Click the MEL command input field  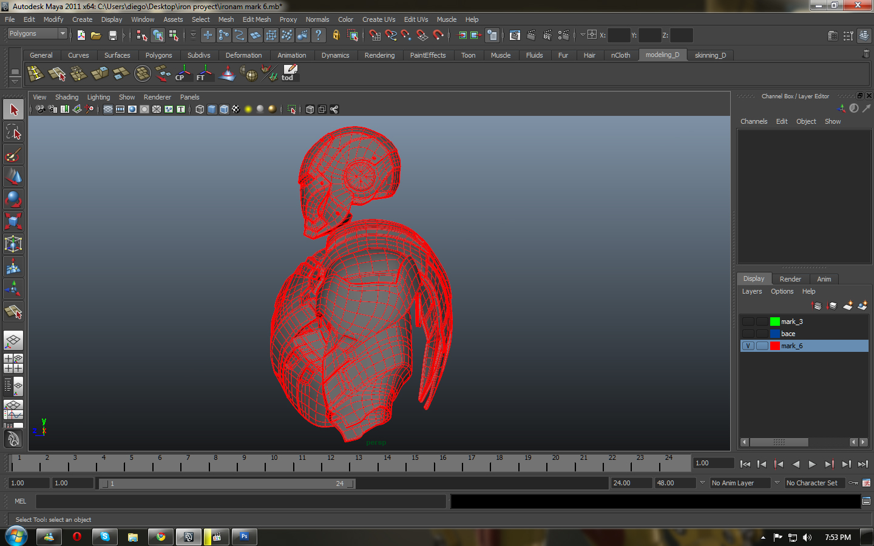pos(241,501)
